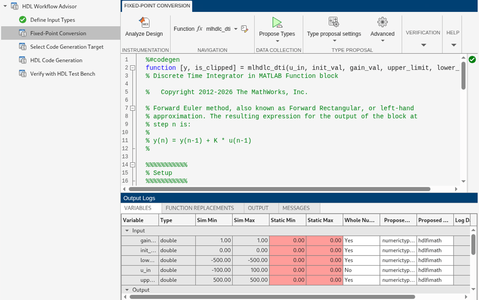This screenshot has width=479, height=300.
Task: Click the Analyze Design MEX icon
Action: pyautogui.click(x=144, y=22)
